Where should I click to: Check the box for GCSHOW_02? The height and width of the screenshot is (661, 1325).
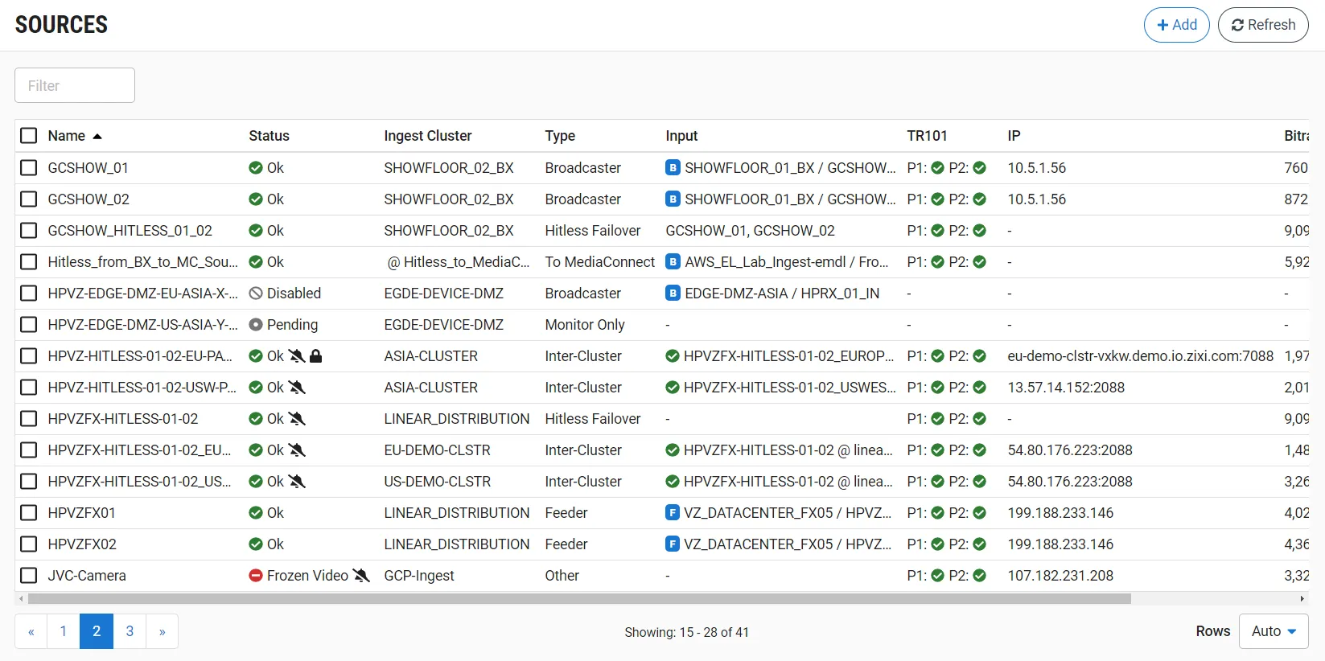click(29, 199)
